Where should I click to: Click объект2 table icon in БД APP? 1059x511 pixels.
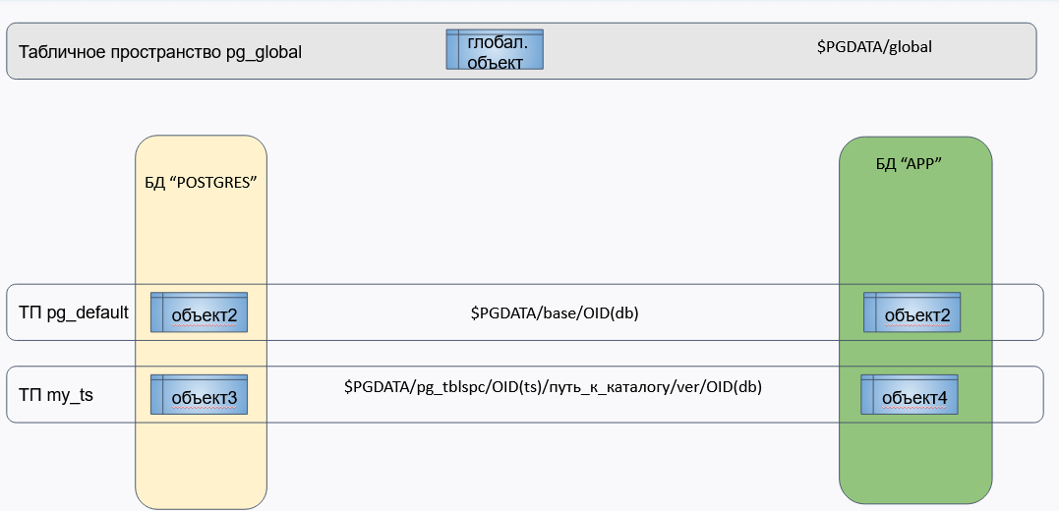click(912, 312)
